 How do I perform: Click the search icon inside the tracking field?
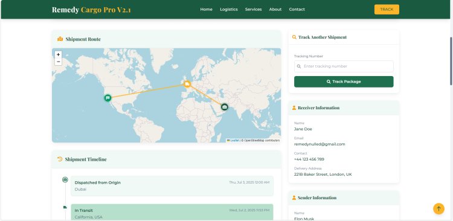point(299,66)
